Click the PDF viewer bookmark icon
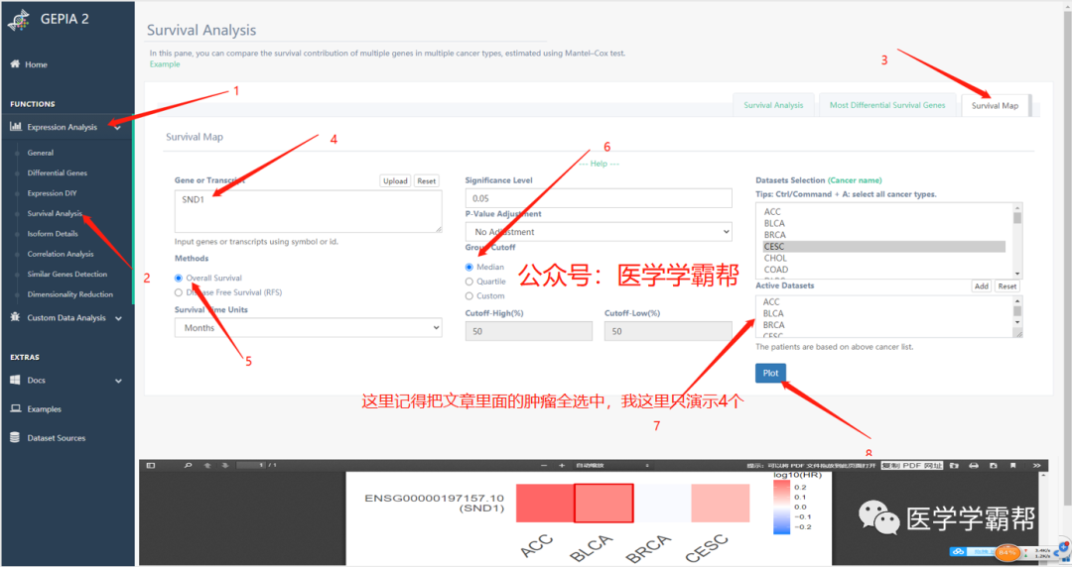The image size is (1072, 567). tap(1013, 465)
